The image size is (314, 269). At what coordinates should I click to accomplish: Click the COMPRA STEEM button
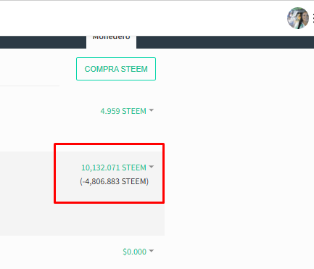pos(116,69)
